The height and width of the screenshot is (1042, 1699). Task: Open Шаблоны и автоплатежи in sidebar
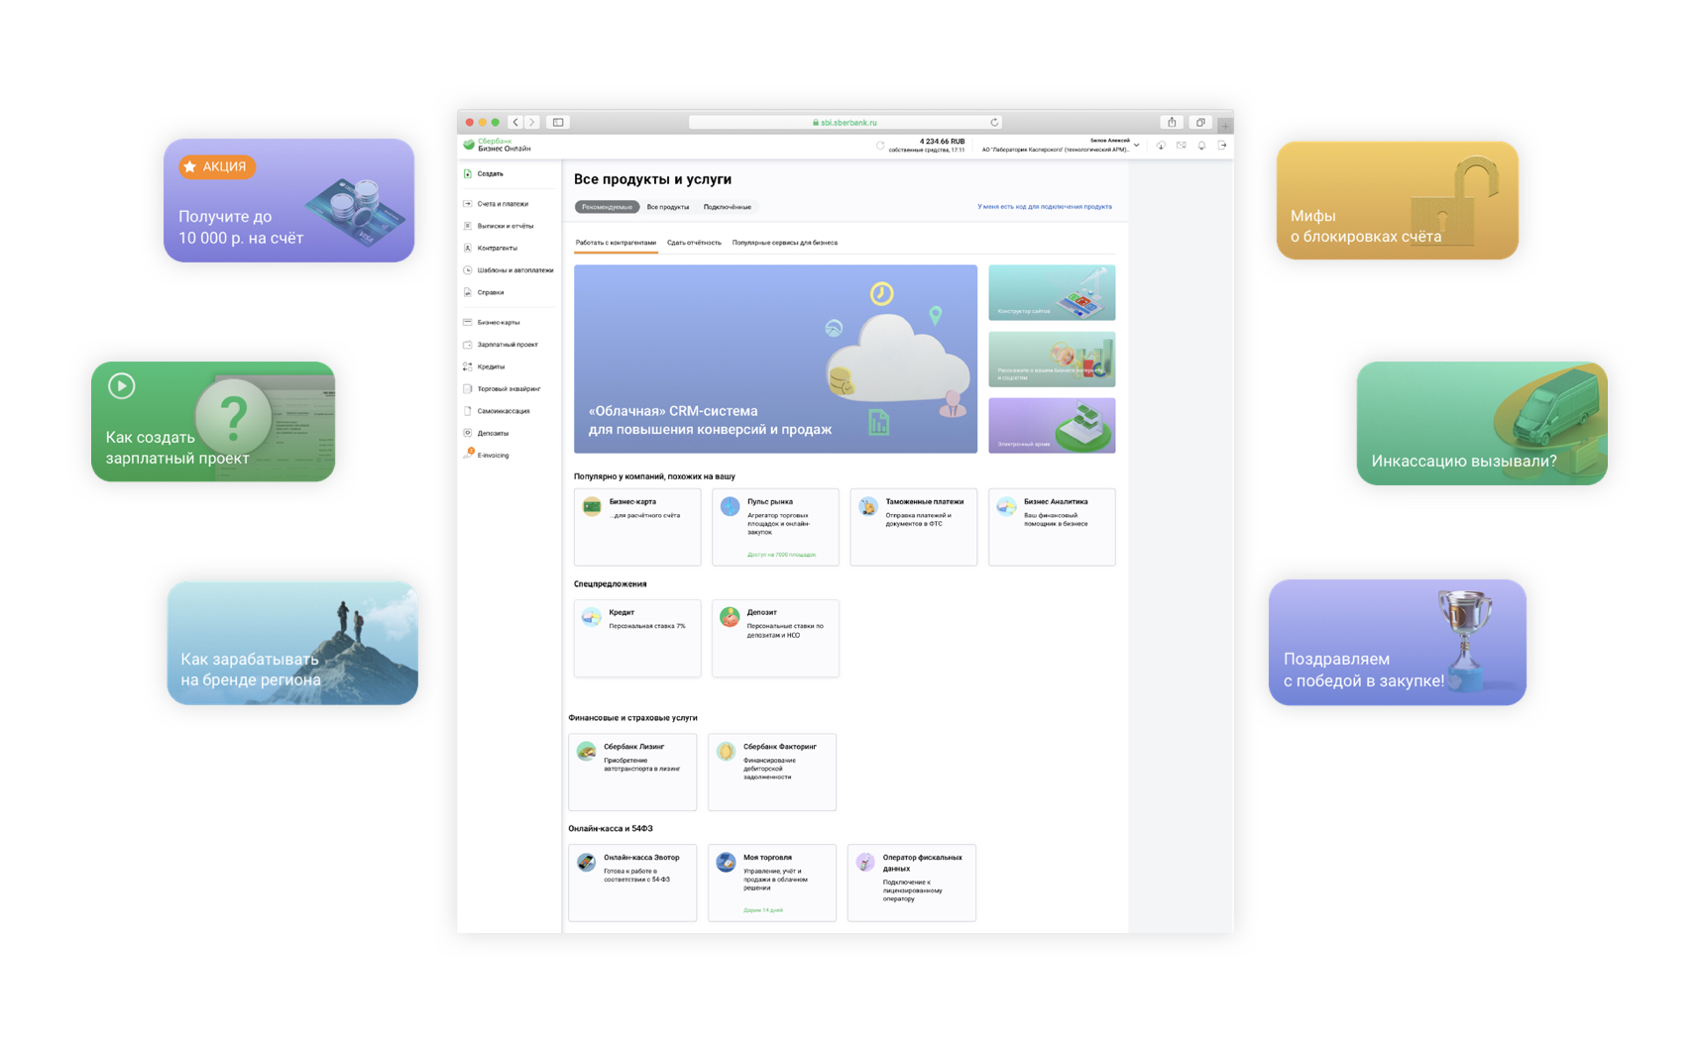(x=509, y=270)
